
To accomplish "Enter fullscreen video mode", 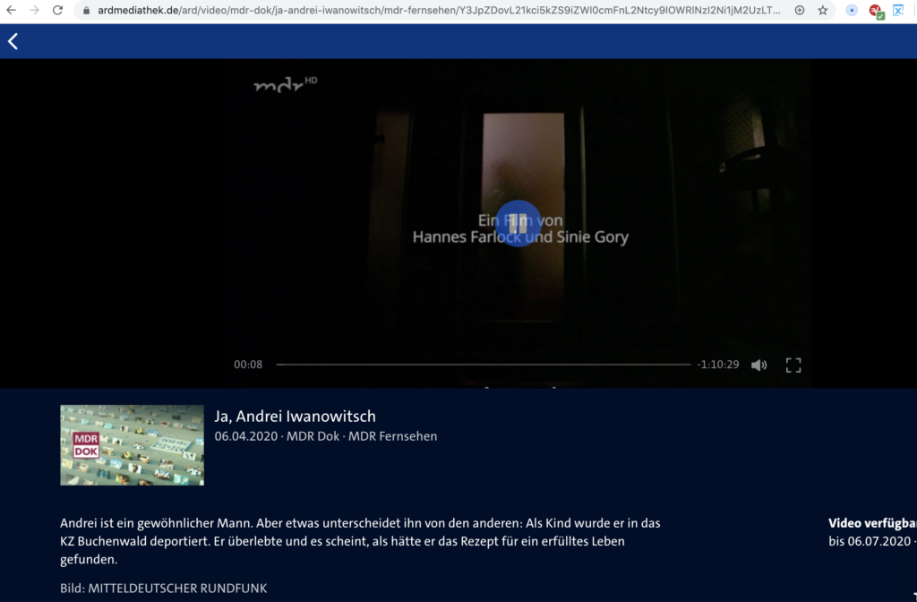I will coord(793,365).
